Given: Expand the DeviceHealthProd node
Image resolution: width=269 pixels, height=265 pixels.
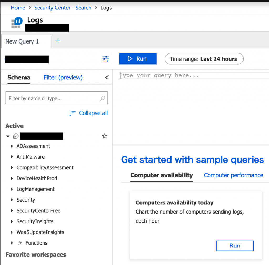Looking at the screenshot, I should click(12, 179).
